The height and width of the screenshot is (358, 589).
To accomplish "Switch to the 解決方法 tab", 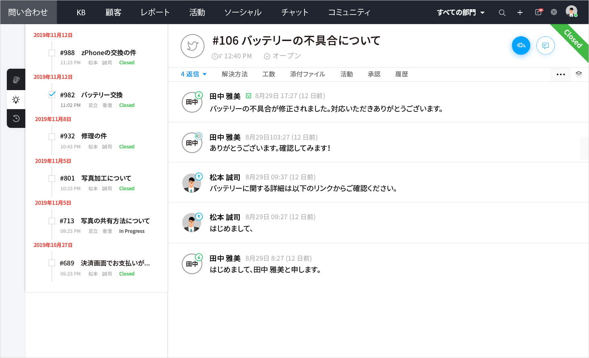I will click(x=235, y=74).
